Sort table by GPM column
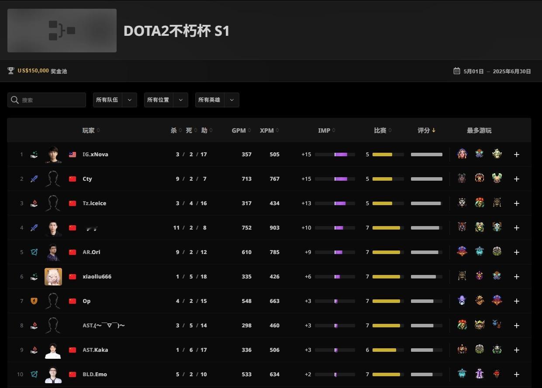The image size is (542, 388). pos(241,130)
